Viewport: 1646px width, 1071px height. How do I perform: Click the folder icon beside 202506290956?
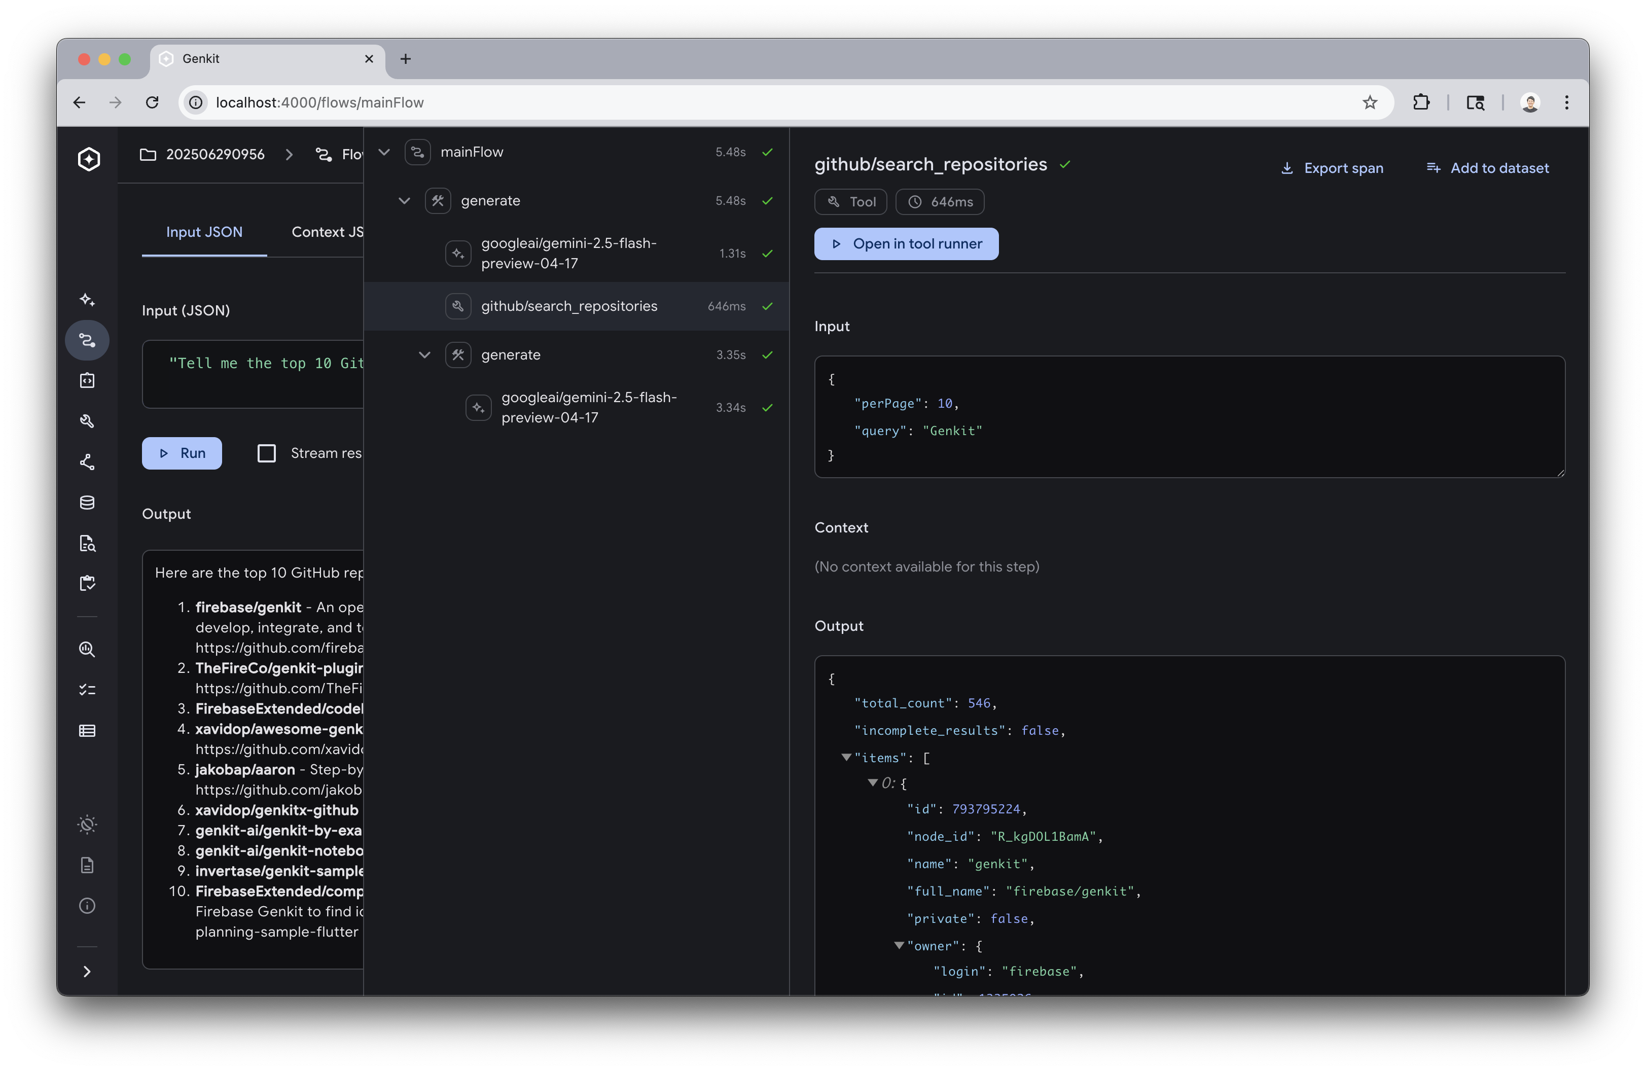(x=148, y=154)
